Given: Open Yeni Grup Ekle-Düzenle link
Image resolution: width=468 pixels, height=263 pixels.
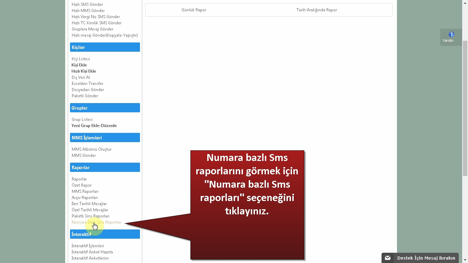Looking at the screenshot, I should (x=94, y=126).
